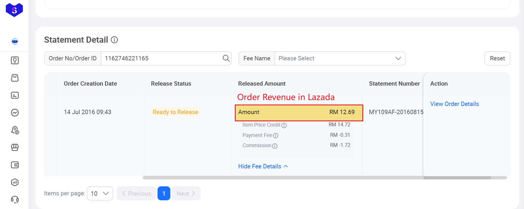Show info for Commission
The height and width of the screenshot is (209, 524).
275,146
